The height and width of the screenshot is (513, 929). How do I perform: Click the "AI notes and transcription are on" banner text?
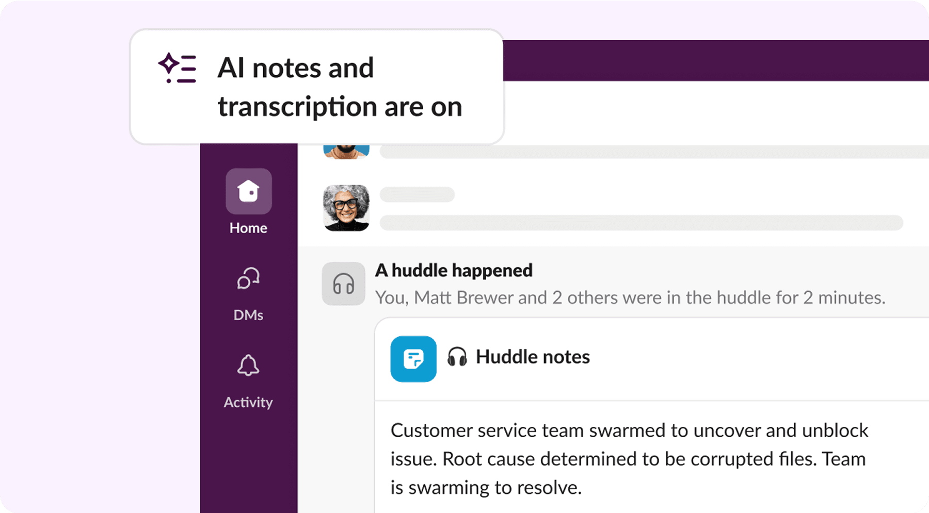pos(339,87)
